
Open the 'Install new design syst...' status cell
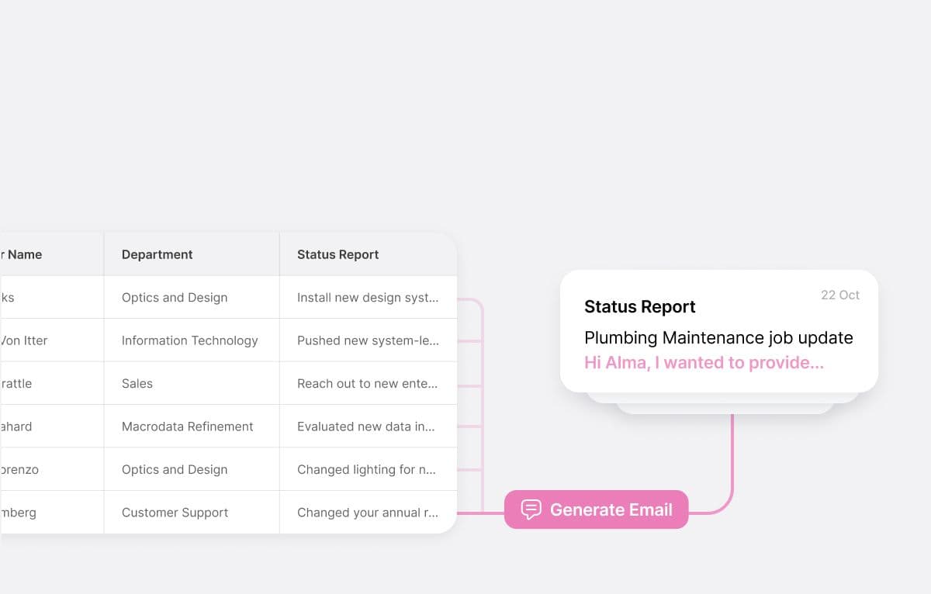[x=368, y=298]
